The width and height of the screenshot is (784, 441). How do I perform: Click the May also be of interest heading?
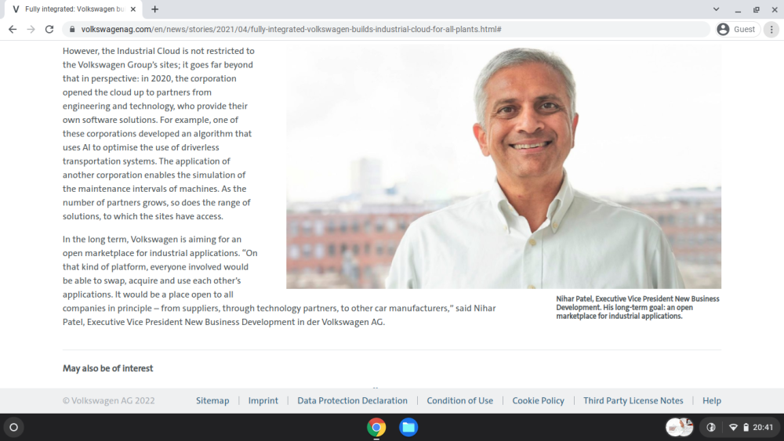(x=108, y=369)
